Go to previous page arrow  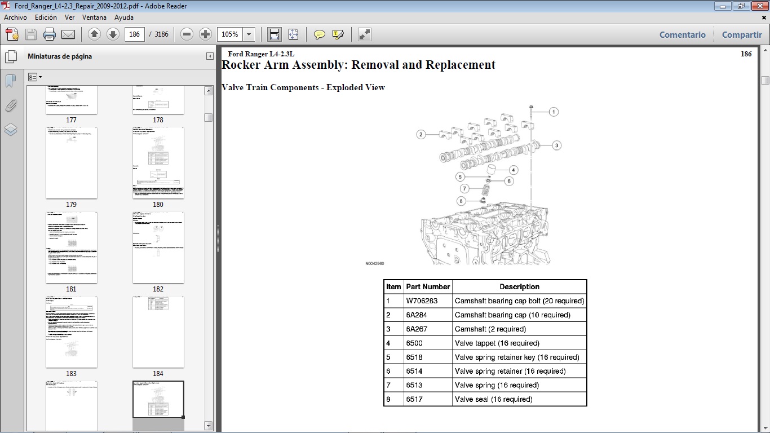94,34
